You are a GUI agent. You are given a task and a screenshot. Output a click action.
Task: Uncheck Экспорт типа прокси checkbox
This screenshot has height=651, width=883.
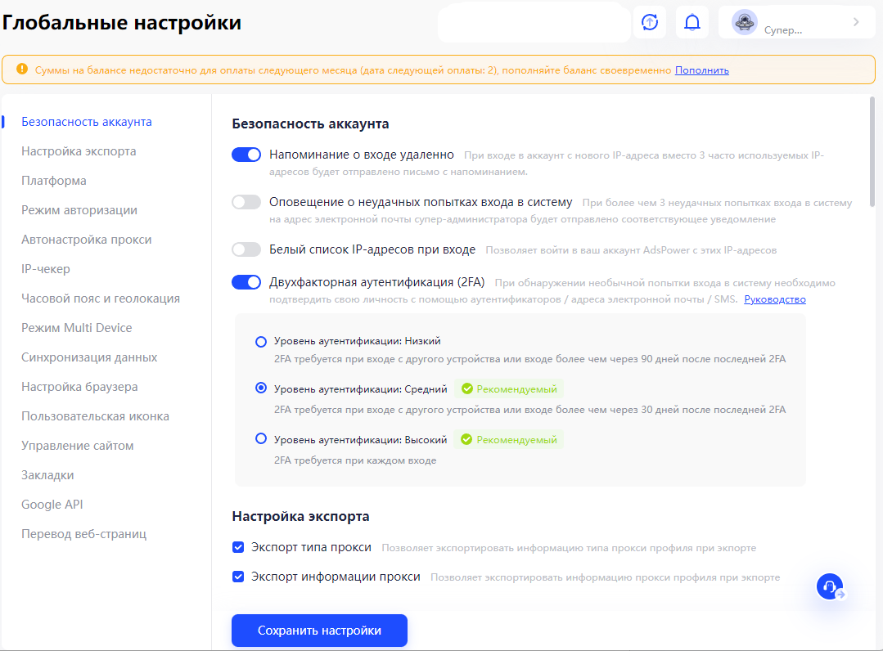(x=238, y=547)
